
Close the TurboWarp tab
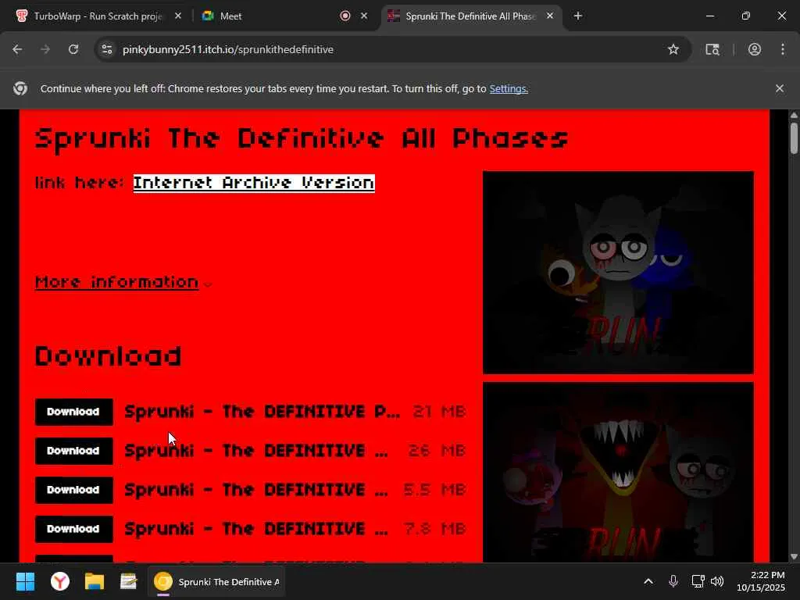point(178,16)
